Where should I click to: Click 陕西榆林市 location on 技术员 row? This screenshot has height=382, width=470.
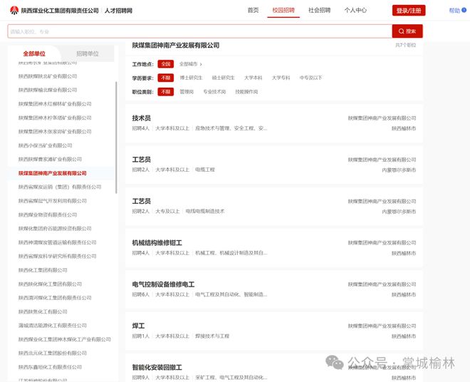[404, 128]
